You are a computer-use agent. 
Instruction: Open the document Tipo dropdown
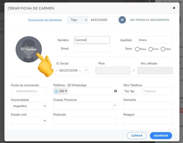click(x=78, y=20)
